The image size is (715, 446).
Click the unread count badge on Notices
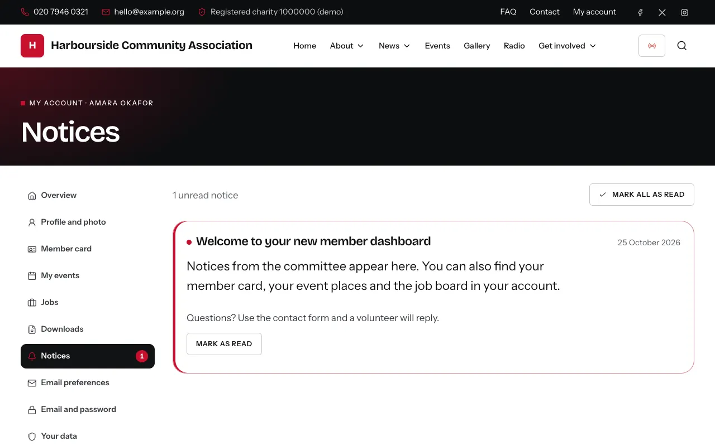coord(142,356)
